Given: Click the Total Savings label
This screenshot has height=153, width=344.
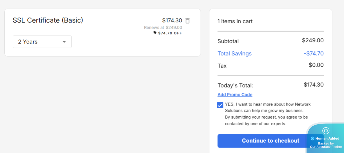Looking at the screenshot, I should coord(234,54).
